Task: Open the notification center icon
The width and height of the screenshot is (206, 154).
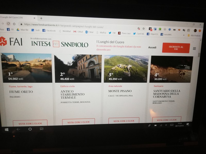Action: click(x=188, y=124)
